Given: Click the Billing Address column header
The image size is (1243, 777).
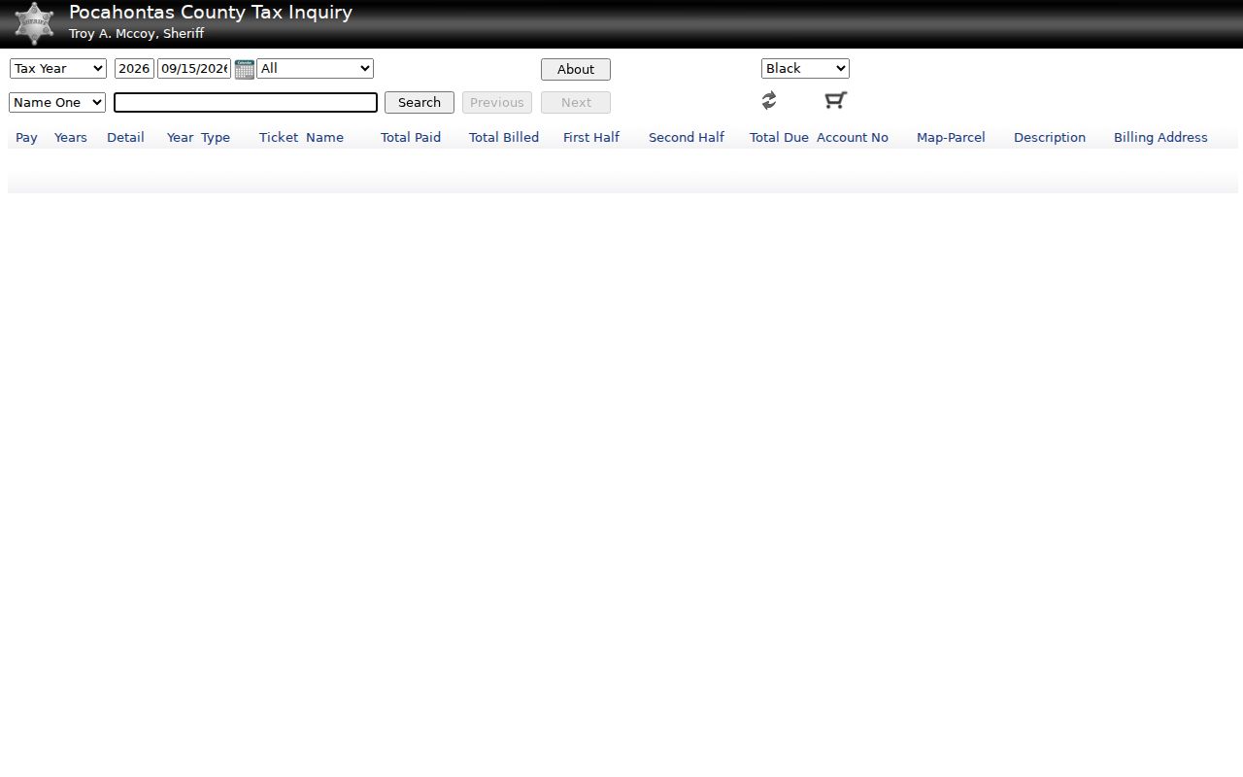Looking at the screenshot, I should (1160, 137).
